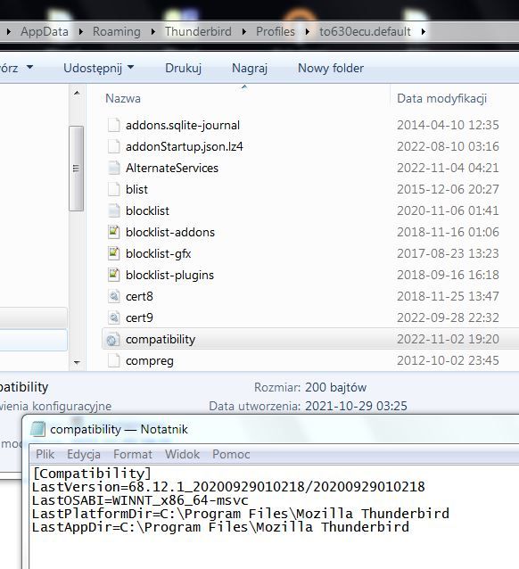Click the cert8 file icon

pyautogui.click(x=113, y=296)
